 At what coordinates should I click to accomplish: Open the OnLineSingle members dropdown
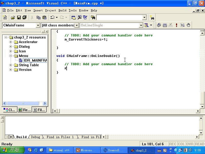141,25
